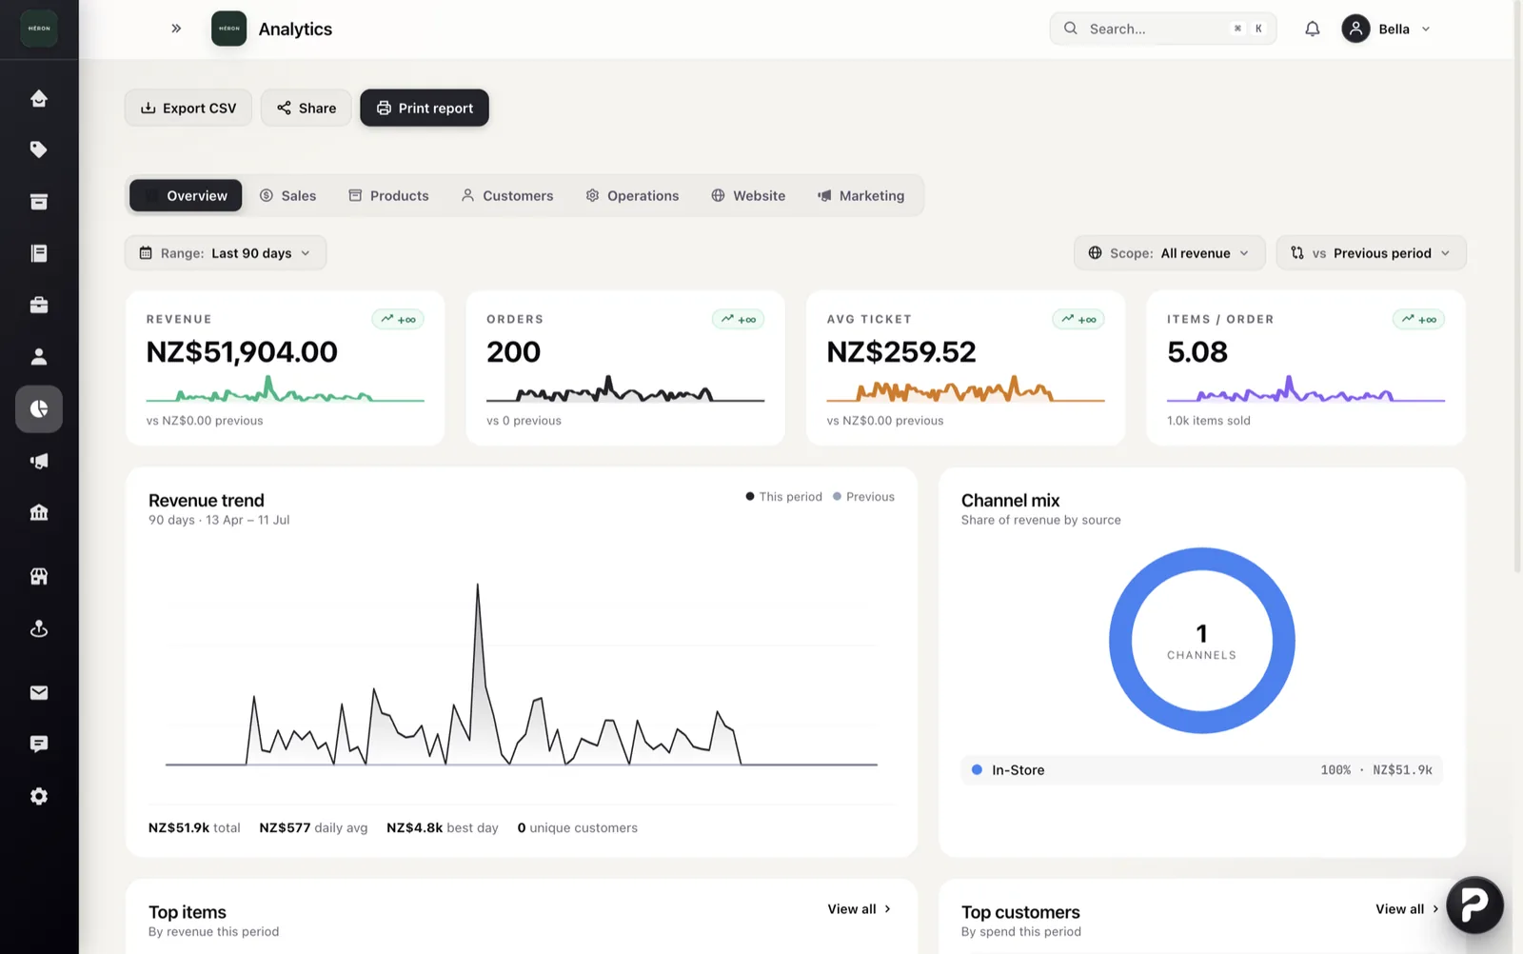1523x954 pixels.
Task: Click the Bella user avatar icon
Action: (1356, 29)
